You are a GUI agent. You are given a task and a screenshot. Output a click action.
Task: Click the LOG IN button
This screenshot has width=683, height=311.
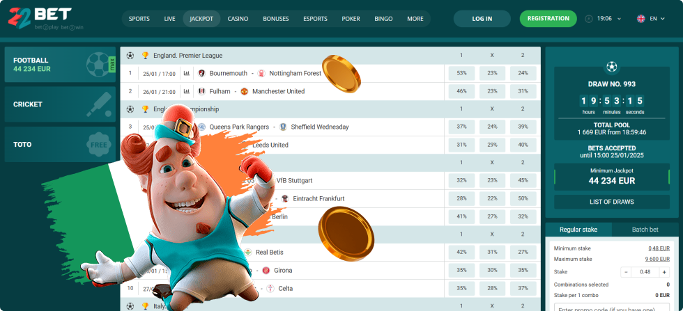click(x=482, y=19)
